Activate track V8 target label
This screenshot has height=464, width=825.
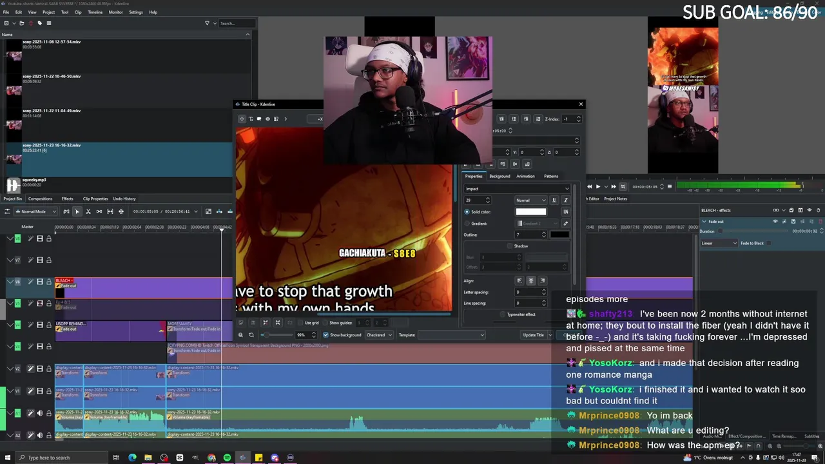tap(18, 238)
